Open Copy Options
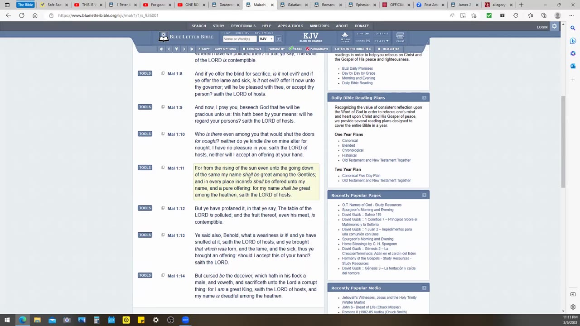The height and width of the screenshot is (326, 580). [x=225, y=49]
